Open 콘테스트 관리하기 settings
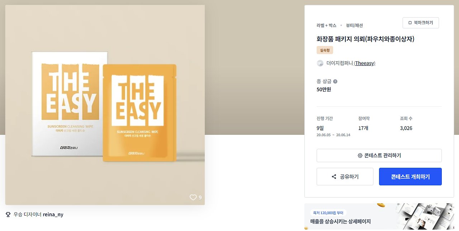The height and width of the screenshot is (231, 459). pyautogui.click(x=379, y=156)
